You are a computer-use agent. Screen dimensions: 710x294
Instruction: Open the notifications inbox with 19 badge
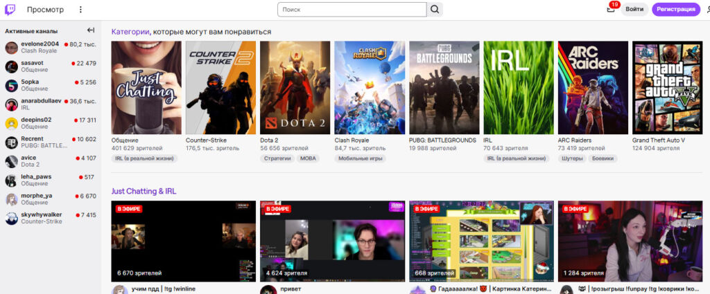610,9
